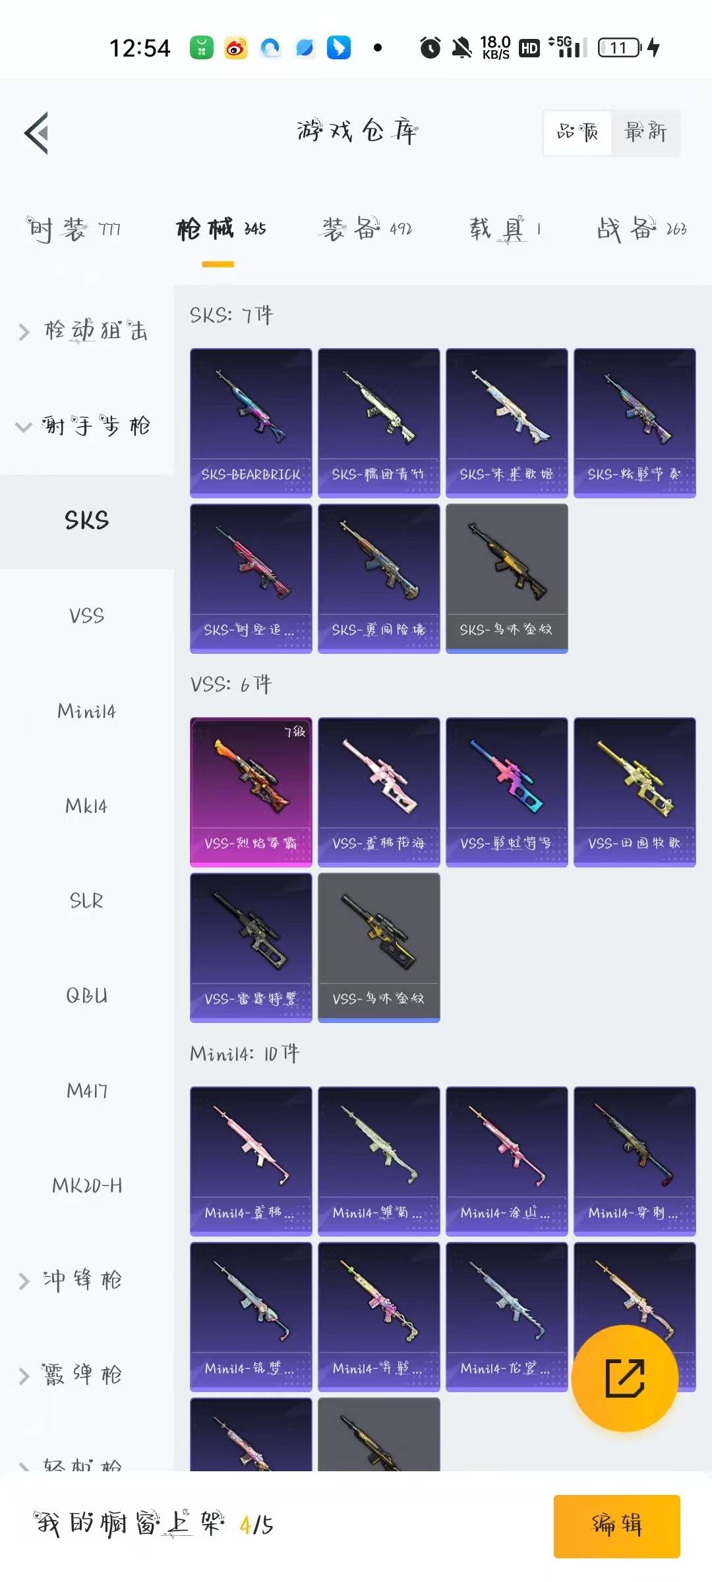Select the VSS-彩虹信号 gun skin

506,792
